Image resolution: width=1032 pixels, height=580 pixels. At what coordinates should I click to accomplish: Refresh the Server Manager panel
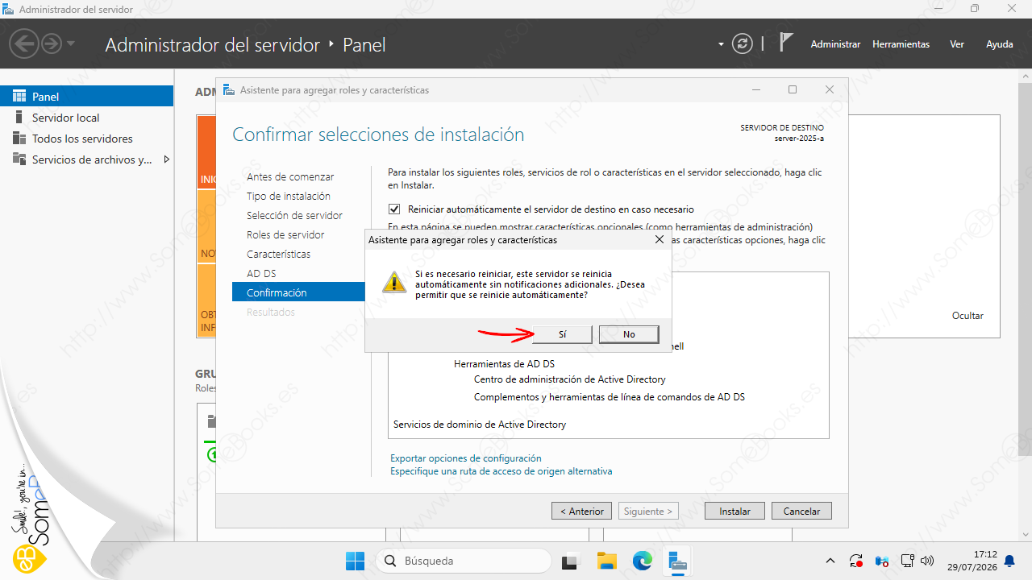click(742, 44)
